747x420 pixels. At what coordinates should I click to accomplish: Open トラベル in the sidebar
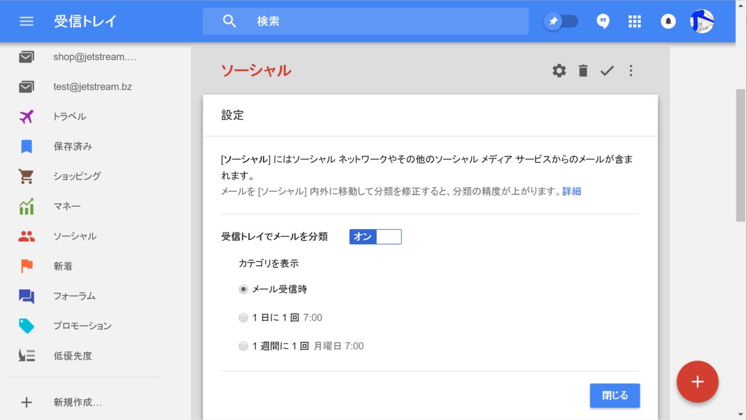click(x=69, y=117)
